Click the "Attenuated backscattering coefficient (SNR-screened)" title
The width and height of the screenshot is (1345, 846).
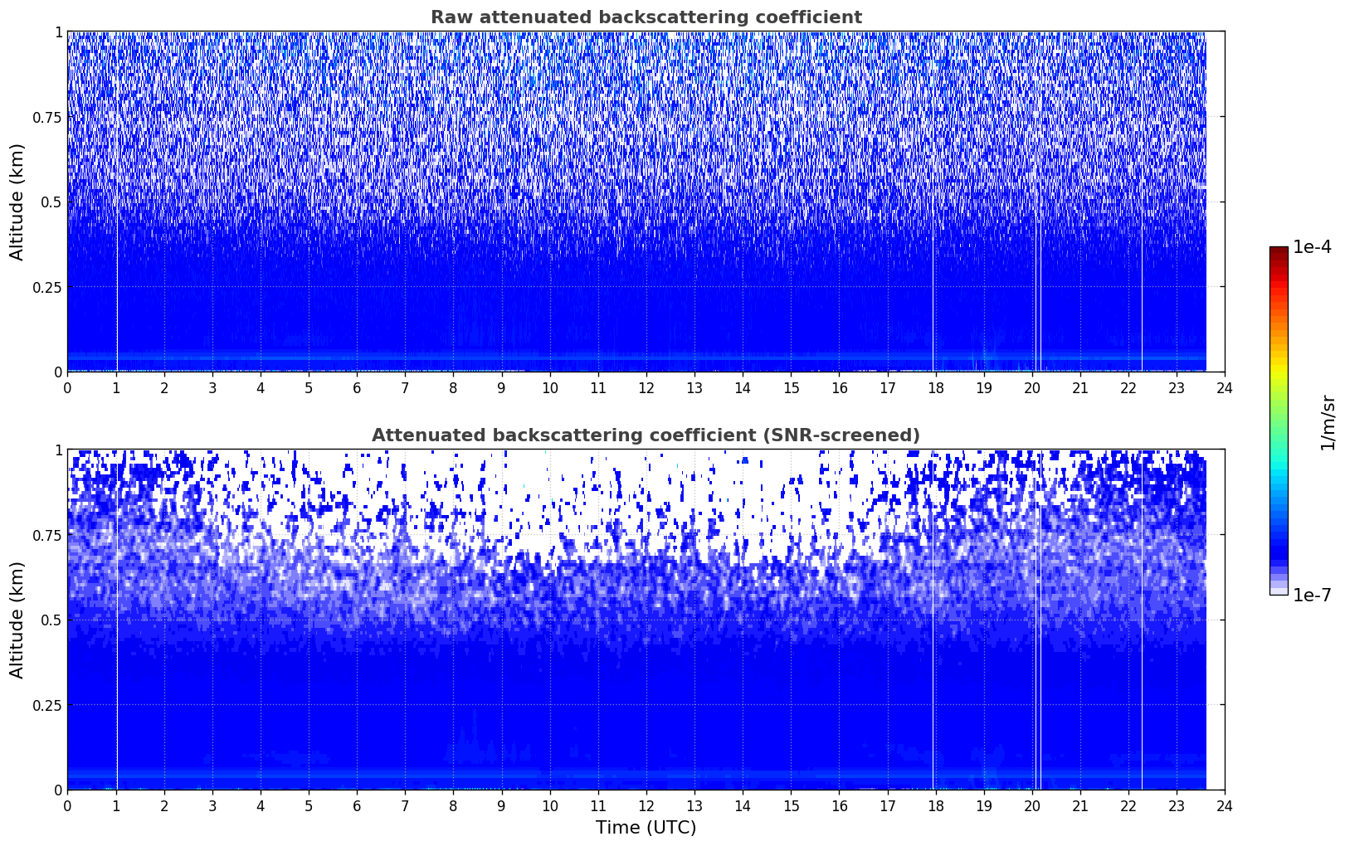pos(646,435)
